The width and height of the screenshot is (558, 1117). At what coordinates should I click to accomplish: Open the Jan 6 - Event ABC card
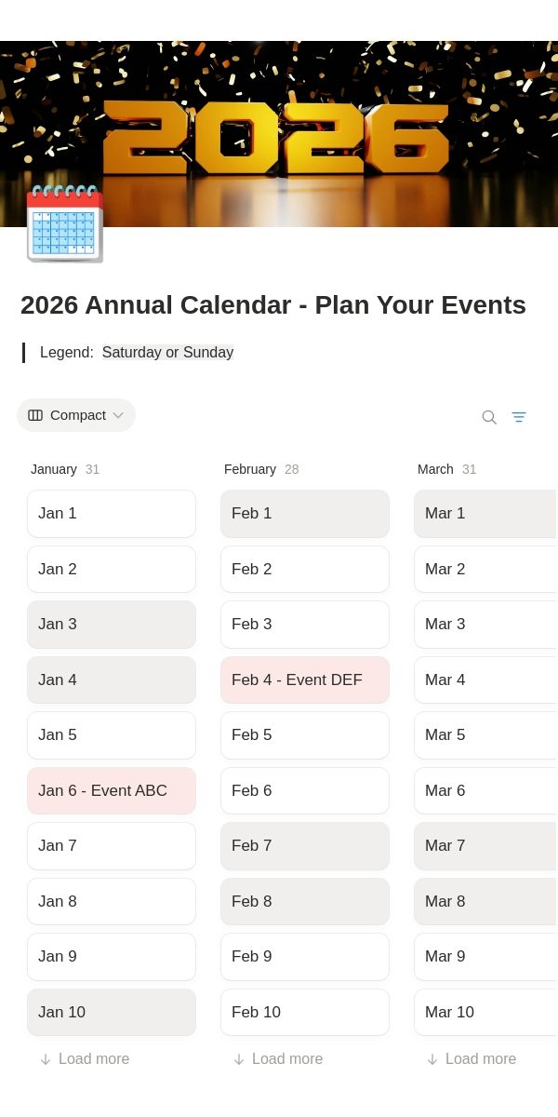(112, 790)
